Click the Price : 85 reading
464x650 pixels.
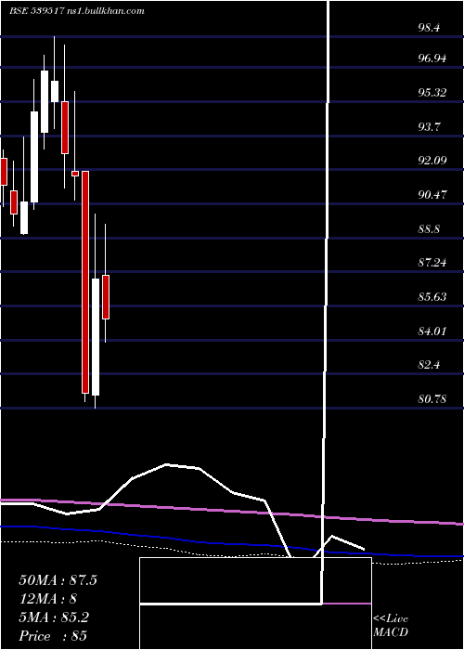click(53, 636)
